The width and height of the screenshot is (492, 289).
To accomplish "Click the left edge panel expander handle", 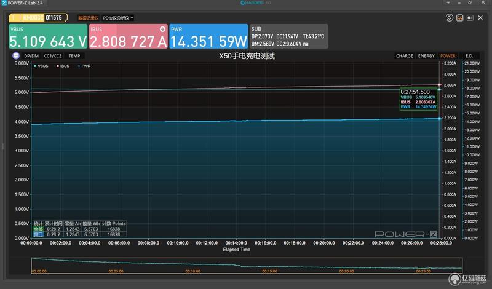I will click(x=4, y=146).
